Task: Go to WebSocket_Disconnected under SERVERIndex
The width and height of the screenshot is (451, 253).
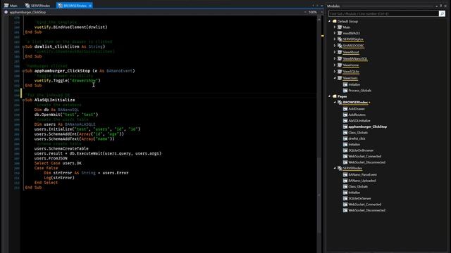Action: [x=366, y=210]
